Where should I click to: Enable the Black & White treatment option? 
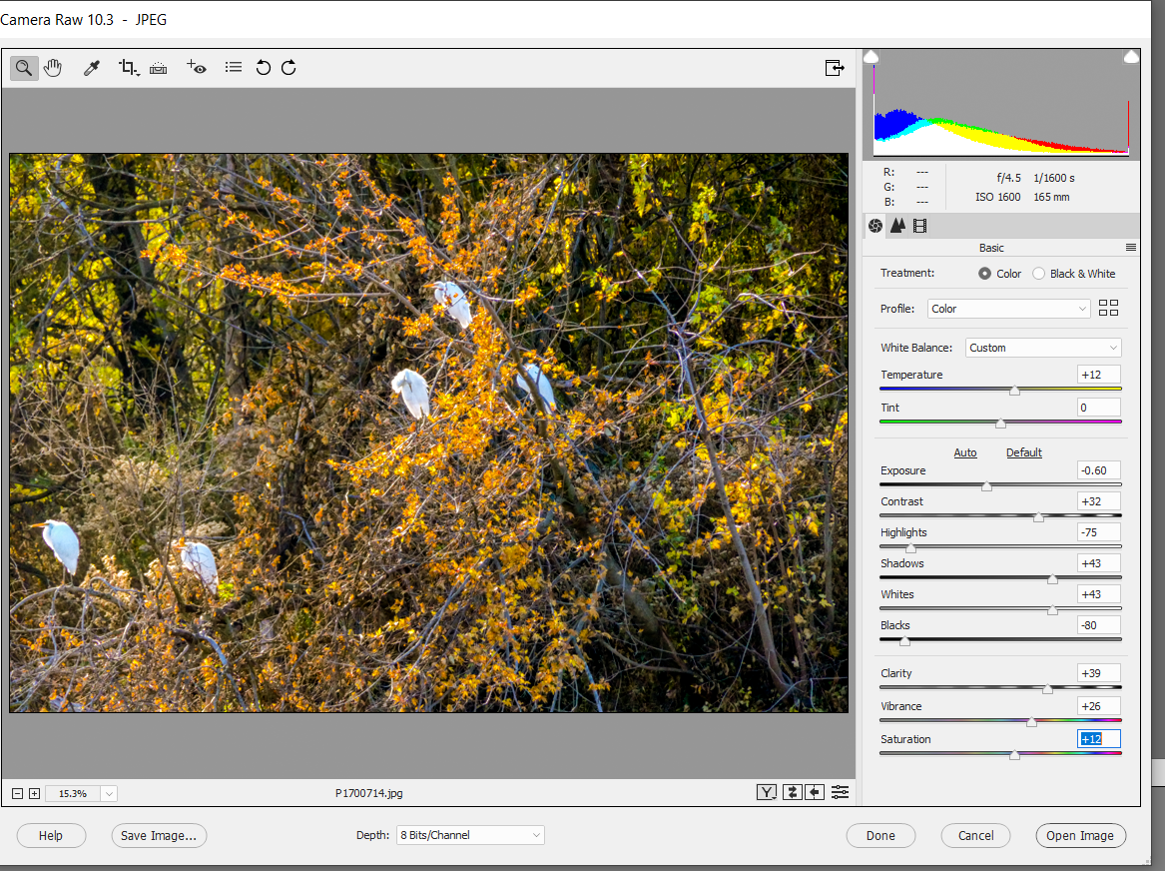pyautogui.click(x=1038, y=273)
